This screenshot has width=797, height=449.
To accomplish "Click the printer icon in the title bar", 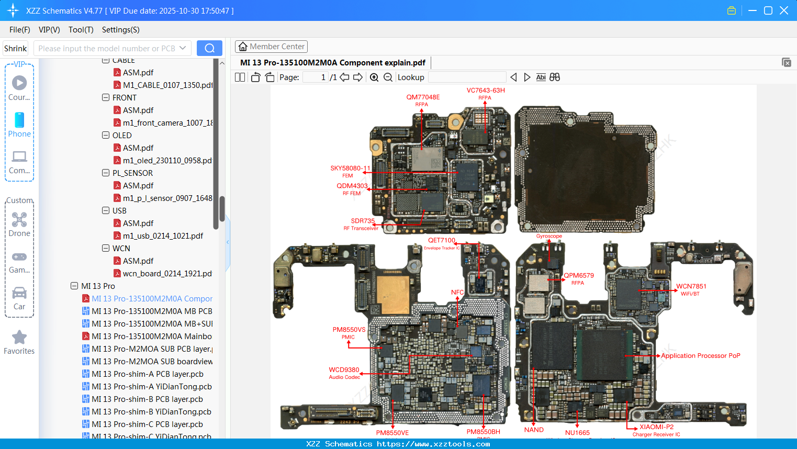I will tap(732, 10).
